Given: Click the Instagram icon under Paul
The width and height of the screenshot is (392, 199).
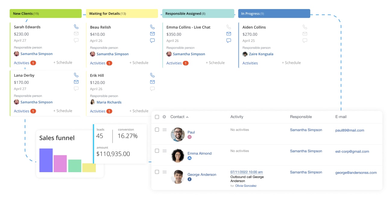Looking at the screenshot, I should click(190, 137).
